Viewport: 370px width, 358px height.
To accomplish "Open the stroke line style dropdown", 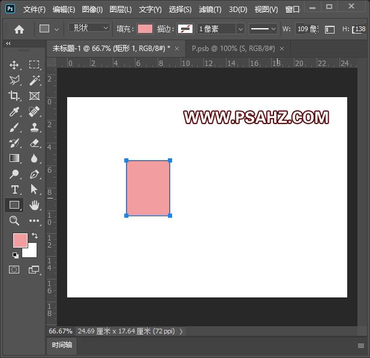I will click(263, 29).
